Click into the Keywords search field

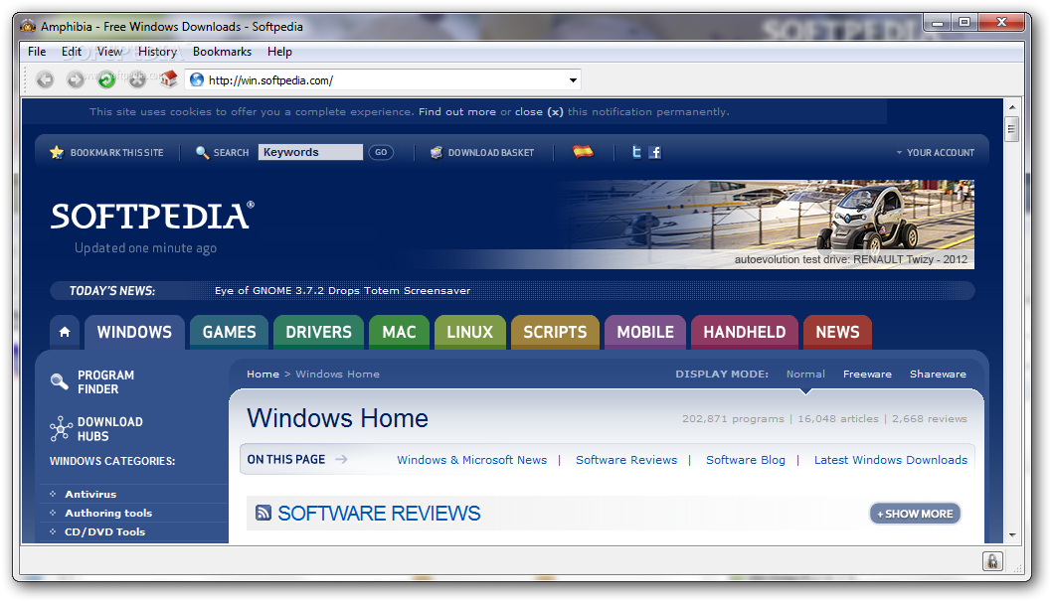click(310, 152)
